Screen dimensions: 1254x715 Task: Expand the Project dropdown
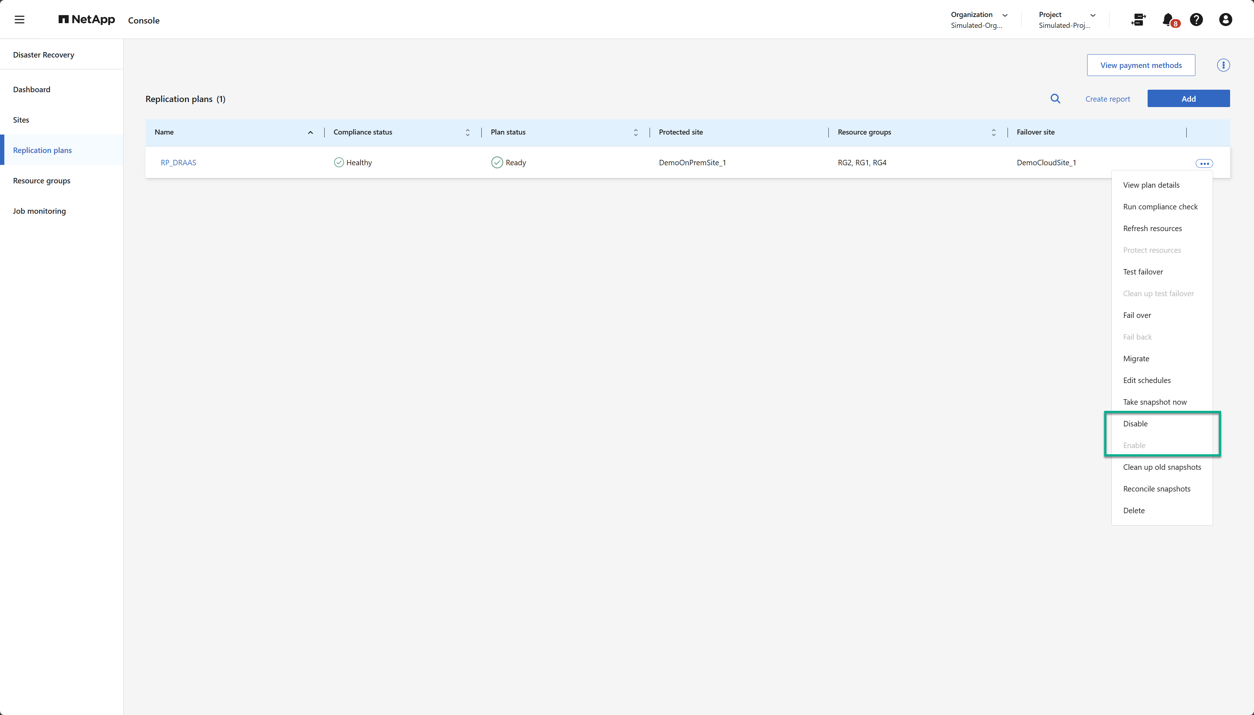point(1093,15)
